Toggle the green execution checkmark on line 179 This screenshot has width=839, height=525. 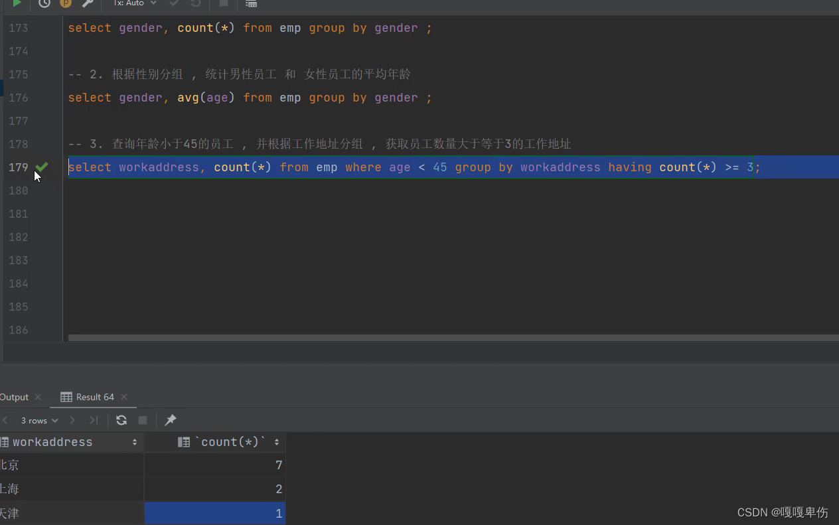(x=41, y=167)
